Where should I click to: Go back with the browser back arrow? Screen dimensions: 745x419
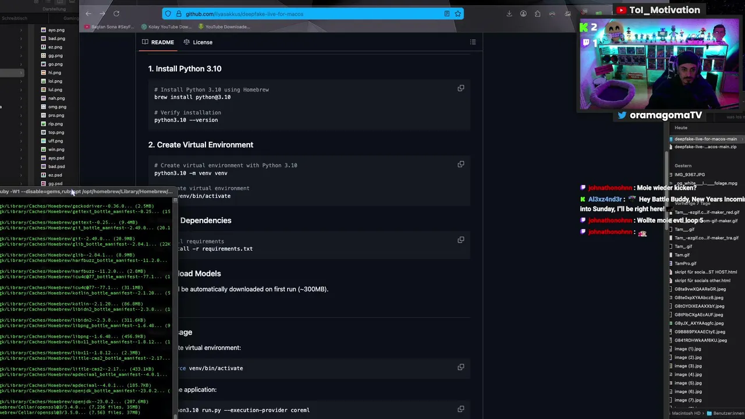(88, 13)
